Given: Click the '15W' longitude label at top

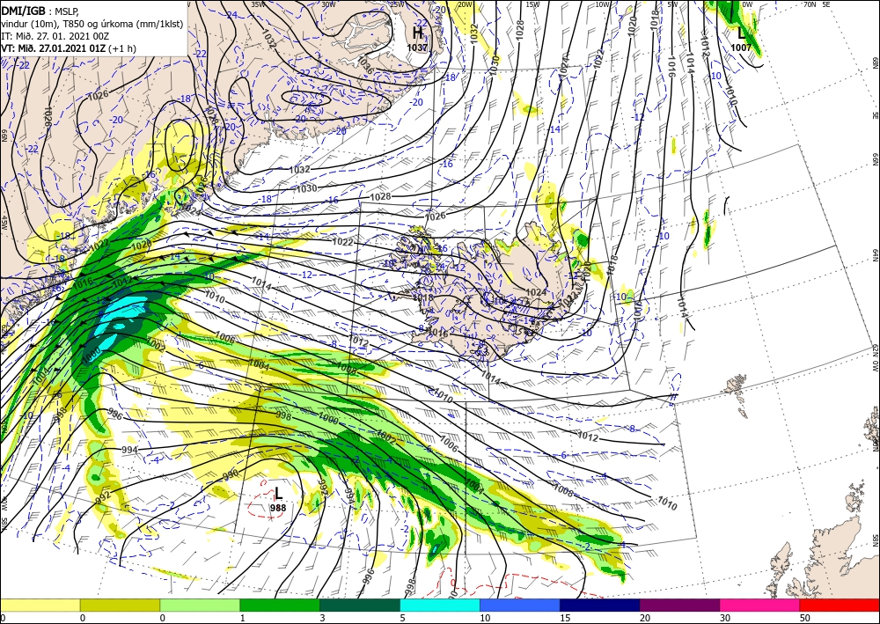Looking at the screenshot, I should pos(532,4).
